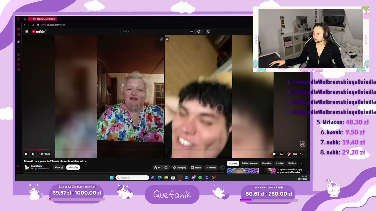Click the Subskrybuj button
Screen dimensions: 376x211
tap(73, 167)
